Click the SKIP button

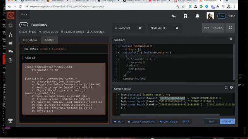(119, 122)
